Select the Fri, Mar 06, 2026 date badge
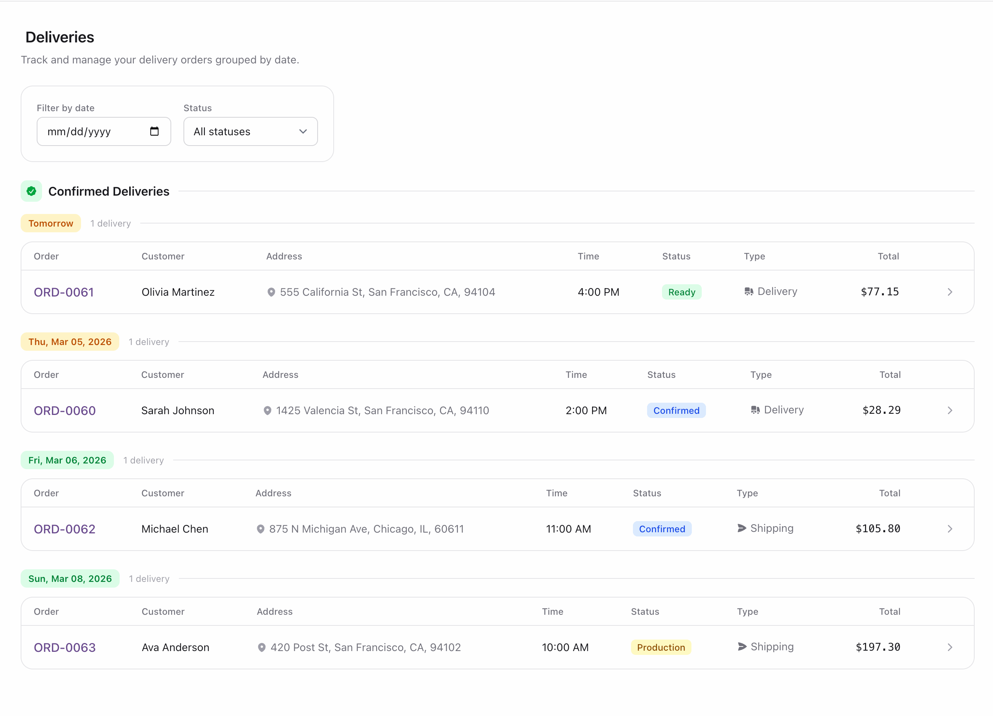993x716 pixels. click(x=67, y=460)
